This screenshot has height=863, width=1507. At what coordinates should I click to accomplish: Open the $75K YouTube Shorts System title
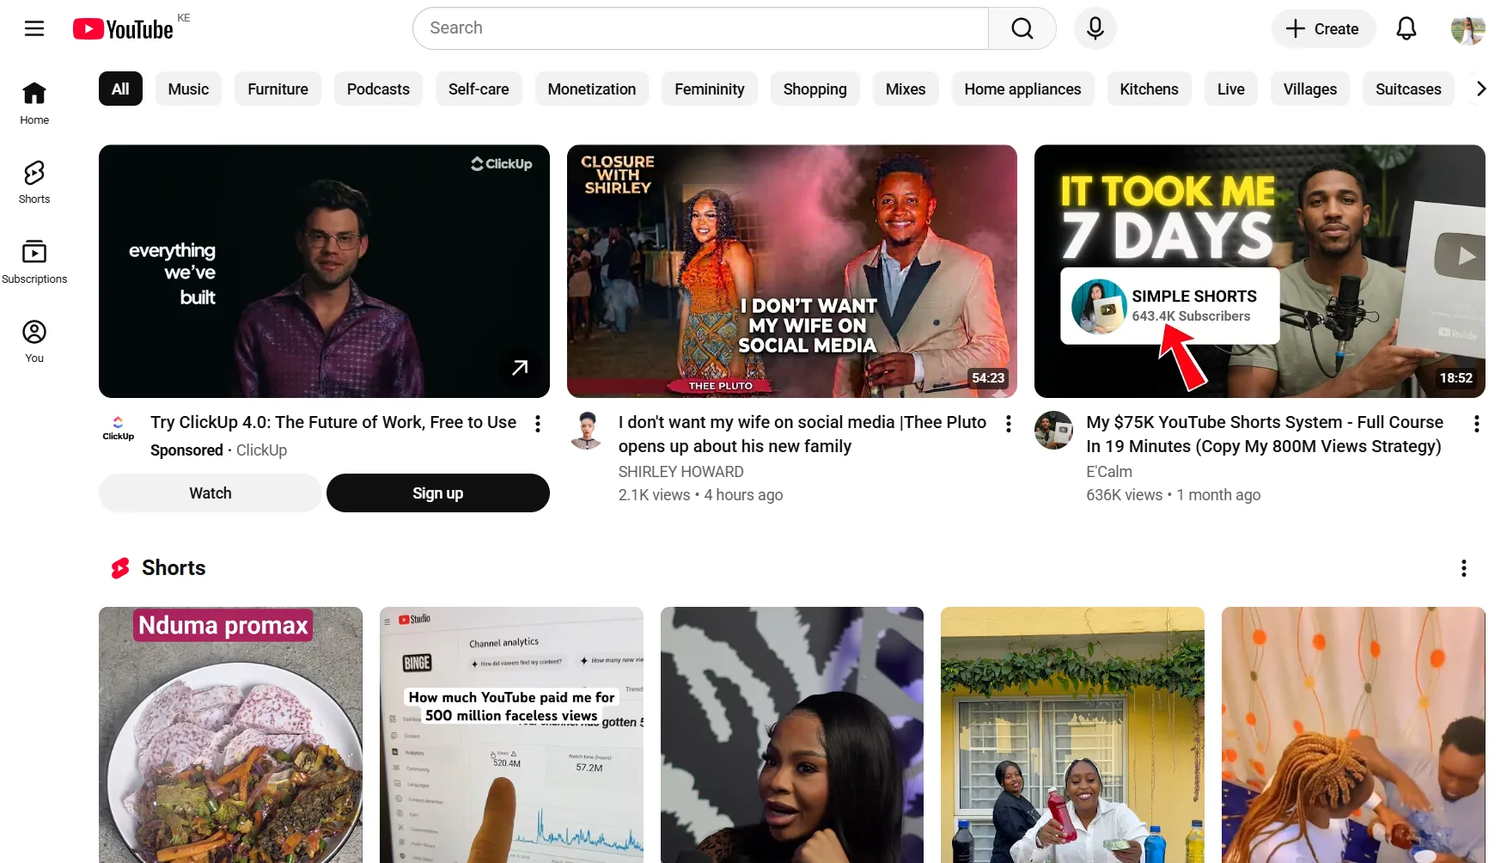pos(1265,434)
